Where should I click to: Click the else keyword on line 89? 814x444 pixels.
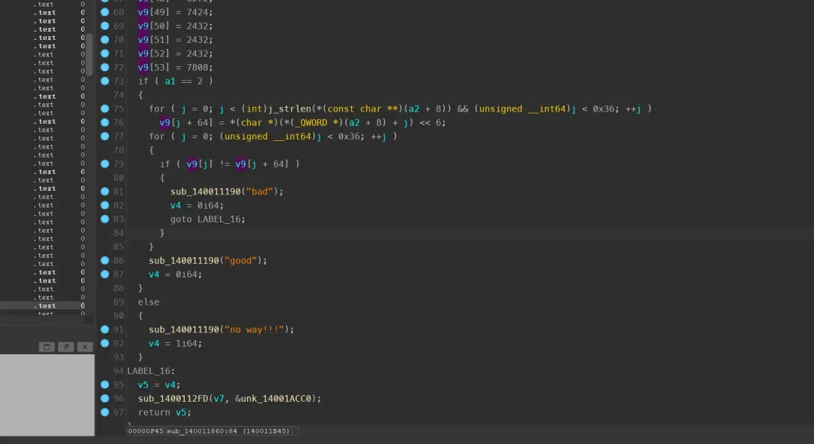pos(148,302)
